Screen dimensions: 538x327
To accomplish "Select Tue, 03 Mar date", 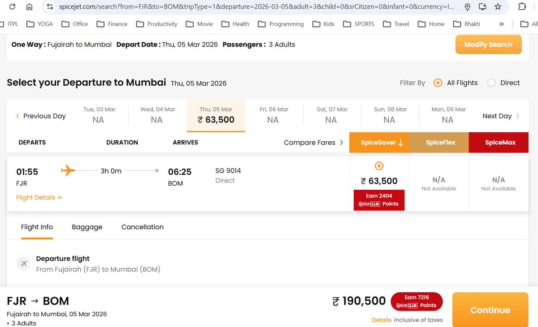I will (100, 116).
